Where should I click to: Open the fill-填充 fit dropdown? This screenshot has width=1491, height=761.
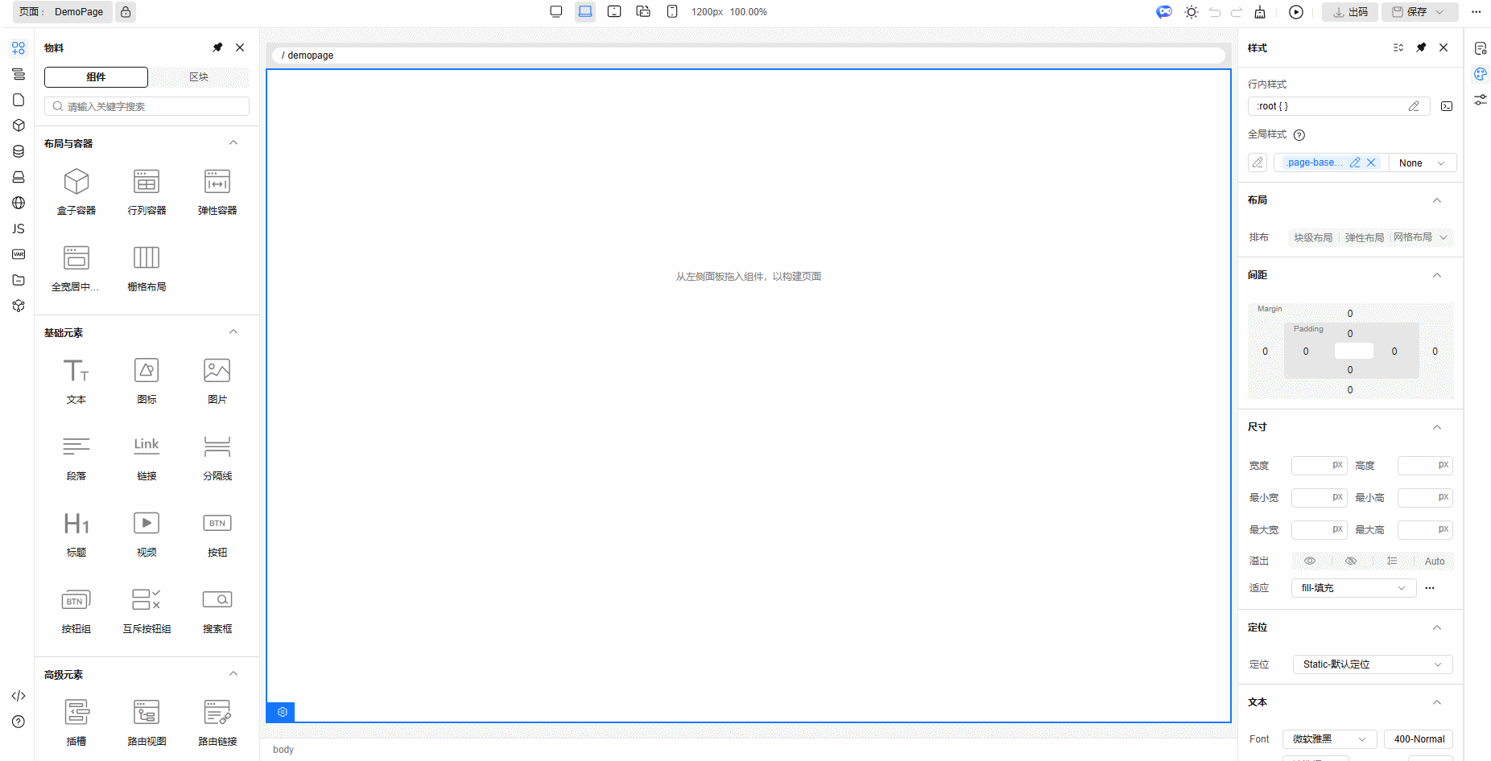1353,588
